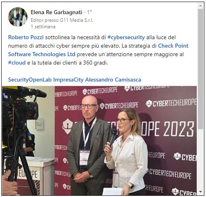Open the ImpresaCity mention
This screenshot has height=197, width=206.
pyautogui.click(x=69, y=80)
